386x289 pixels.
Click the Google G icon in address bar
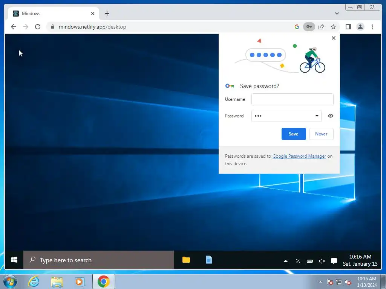click(297, 27)
